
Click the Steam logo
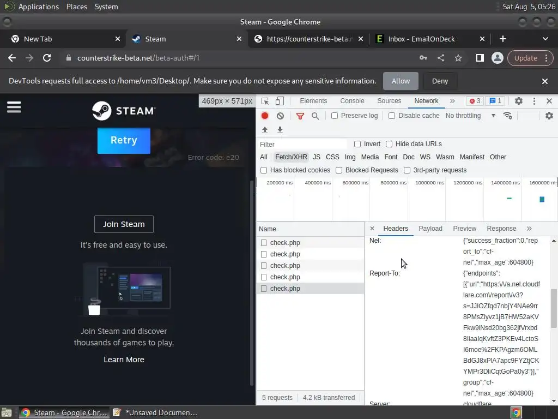[x=124, y=111]
